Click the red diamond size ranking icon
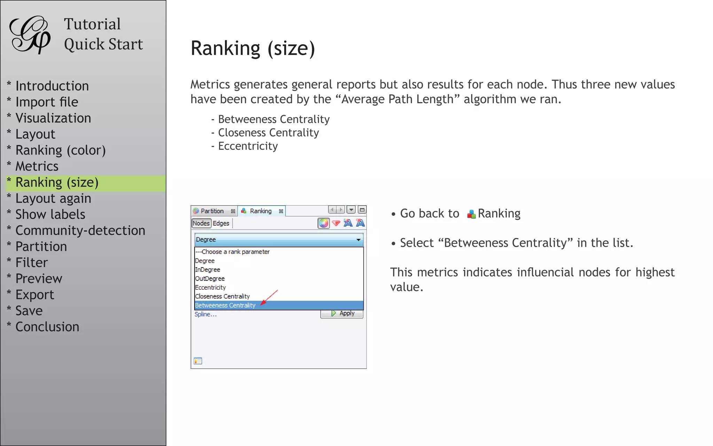This screenshot has height=446, width=713. tap(336, 223)
